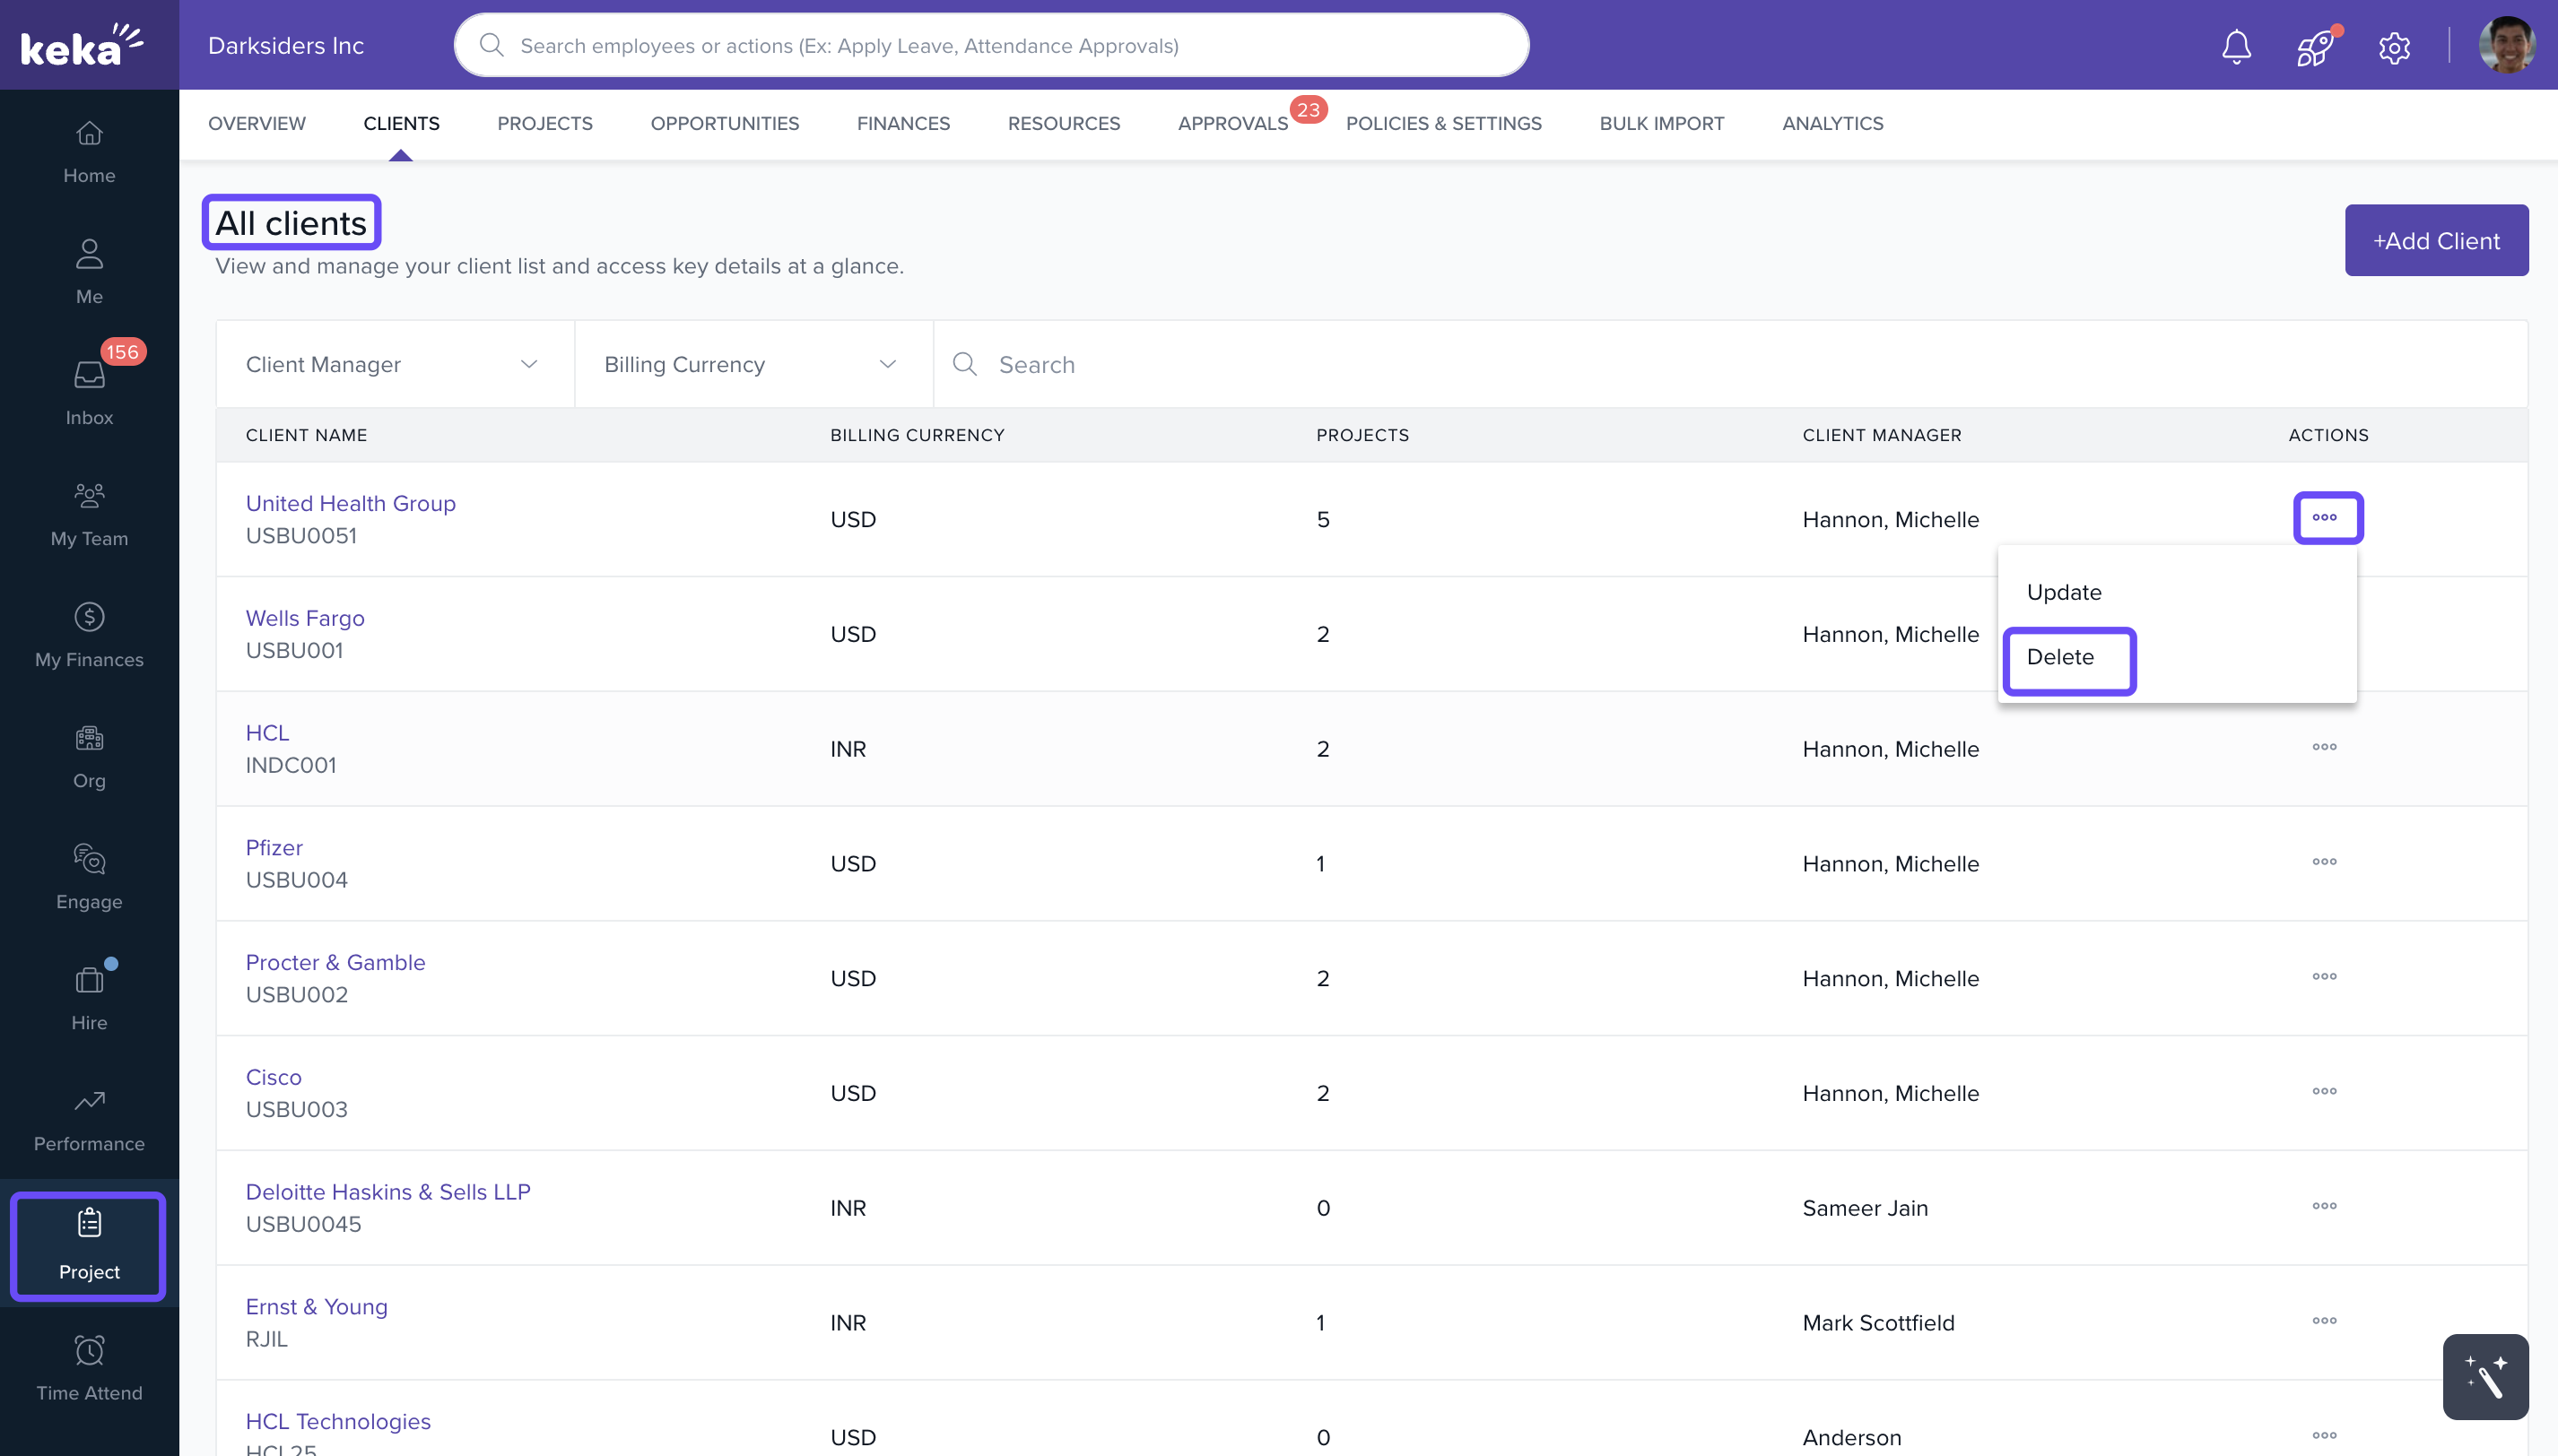Choose Update from the actions menu
The height and width of the screenshot is (1456, 2558).
2064,592
